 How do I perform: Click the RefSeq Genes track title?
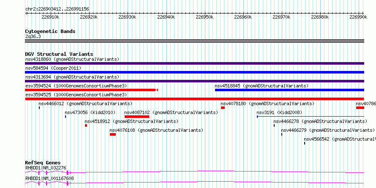(x=43, y=163)
